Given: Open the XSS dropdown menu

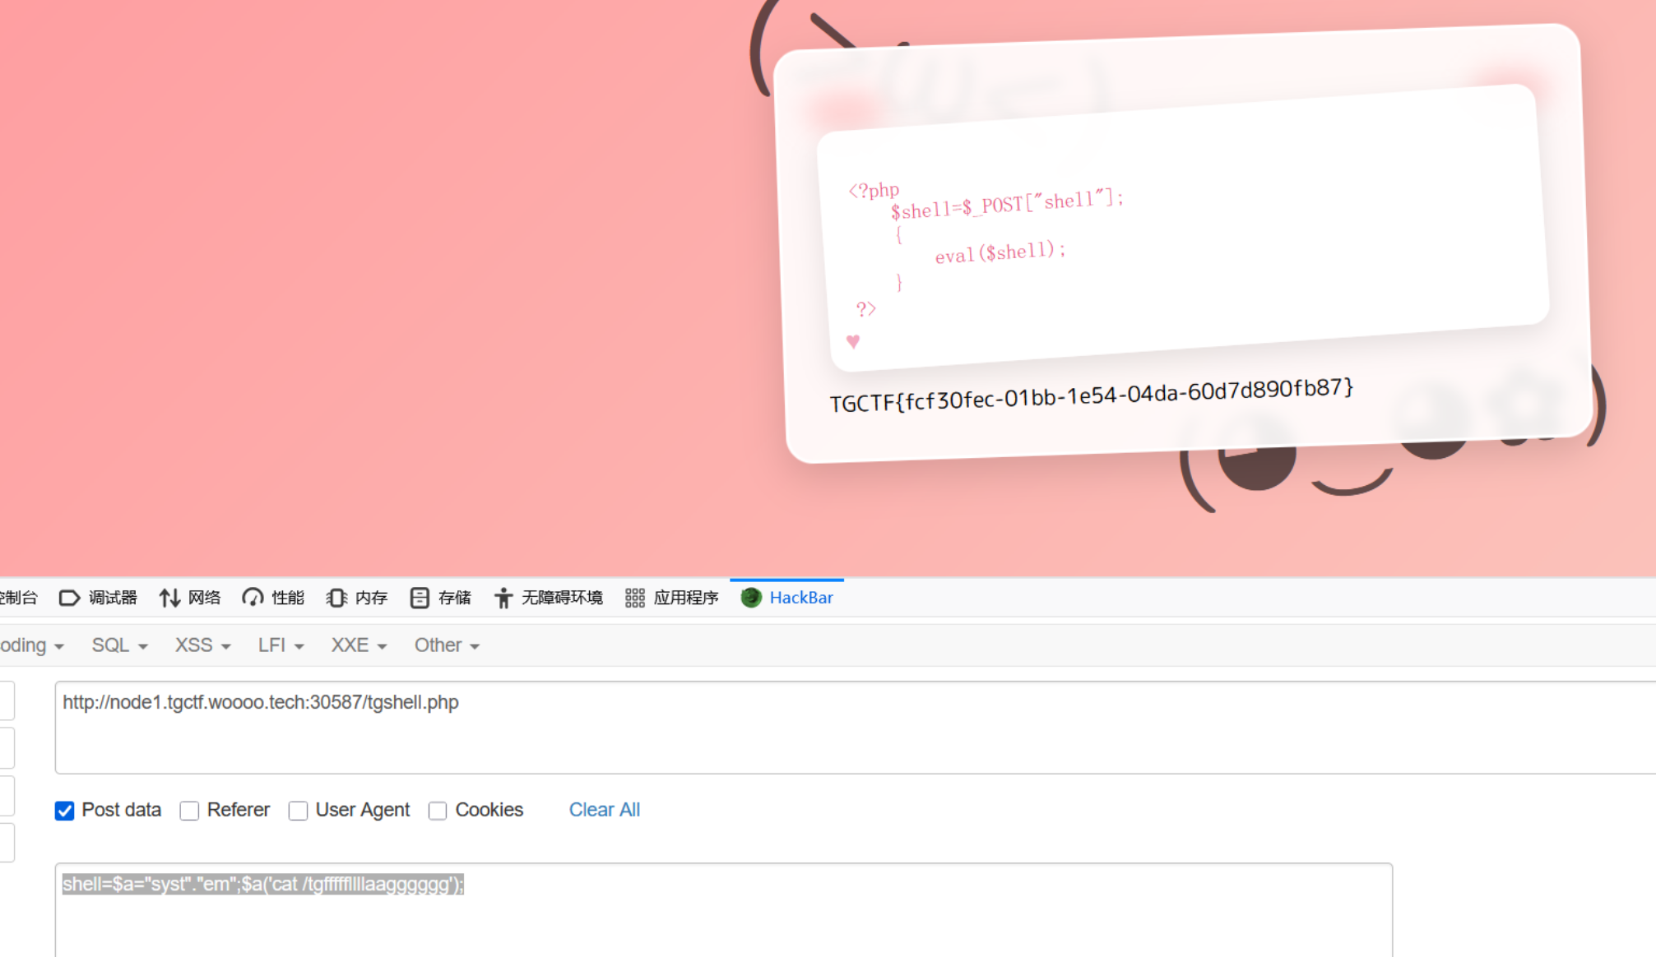Looking at the screenshot, I should [x=202, y=645].
